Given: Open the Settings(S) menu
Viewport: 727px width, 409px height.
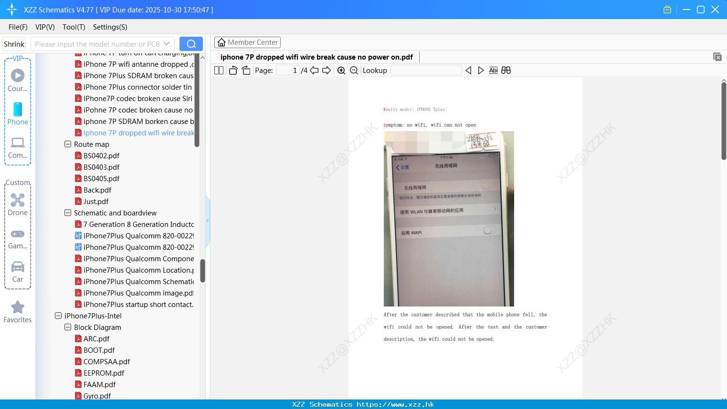Looking at the screenshot, I should 110,27.
